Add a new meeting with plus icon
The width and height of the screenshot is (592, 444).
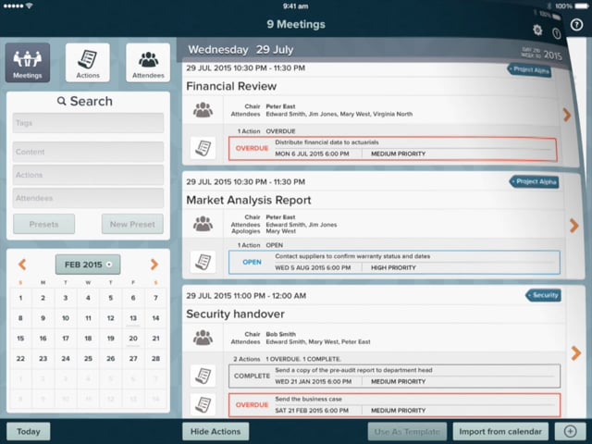coord(570,431)
